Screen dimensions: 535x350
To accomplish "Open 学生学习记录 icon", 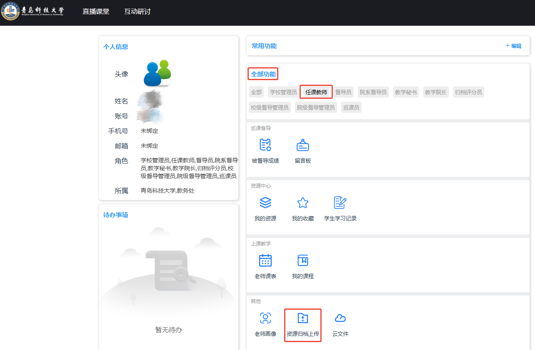I will pyautogui.click(x=340, y=203).
